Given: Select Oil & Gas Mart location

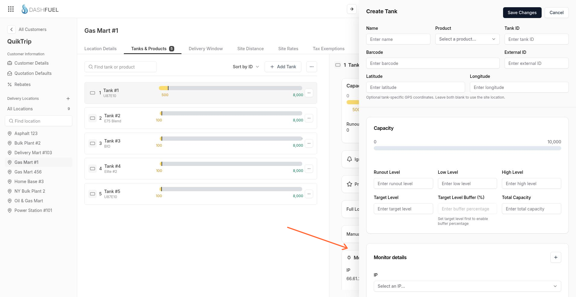Looking at the screenshot, I should pyautogui.click(x=39, y=201).
